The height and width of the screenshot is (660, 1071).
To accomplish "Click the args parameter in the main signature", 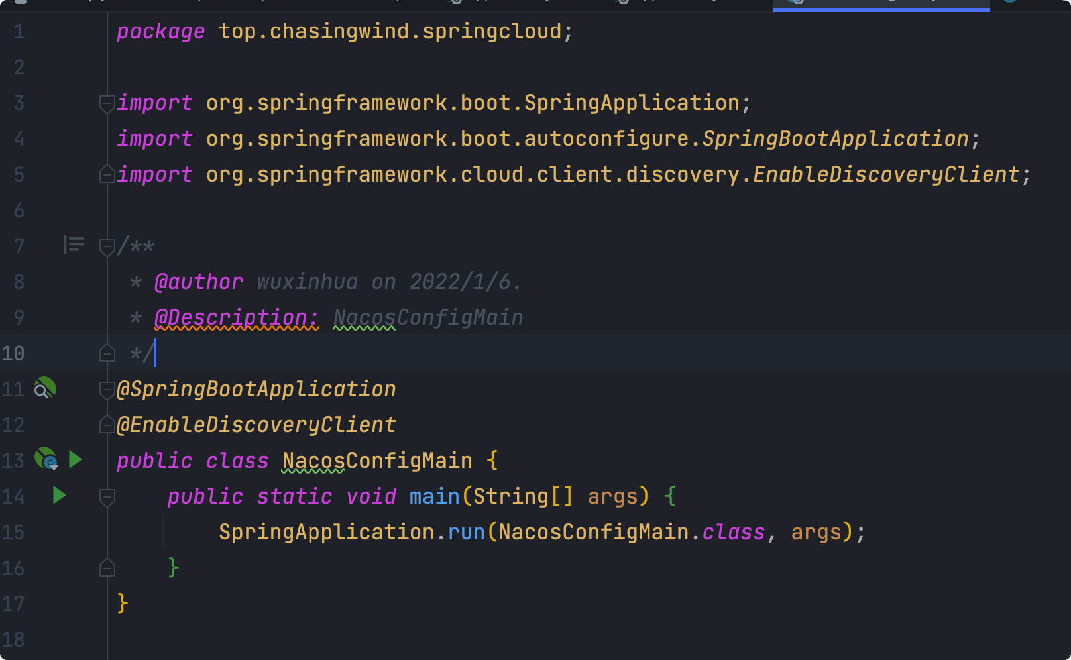I will [x=612, y=497].
